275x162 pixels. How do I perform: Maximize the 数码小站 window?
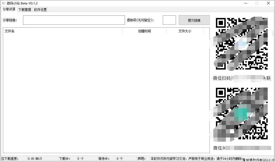tap(257, 3)
